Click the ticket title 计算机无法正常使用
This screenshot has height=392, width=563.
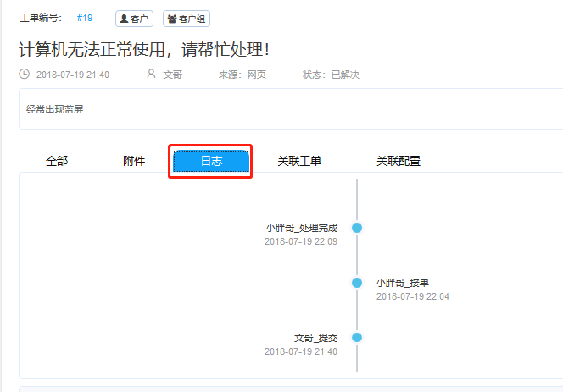[x=144, y=49]
